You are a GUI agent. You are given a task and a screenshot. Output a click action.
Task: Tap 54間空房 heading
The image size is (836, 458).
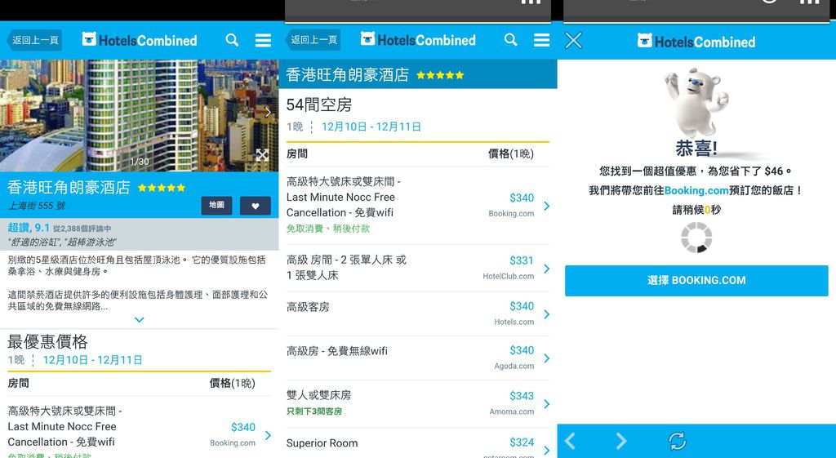tap(319, 105)
